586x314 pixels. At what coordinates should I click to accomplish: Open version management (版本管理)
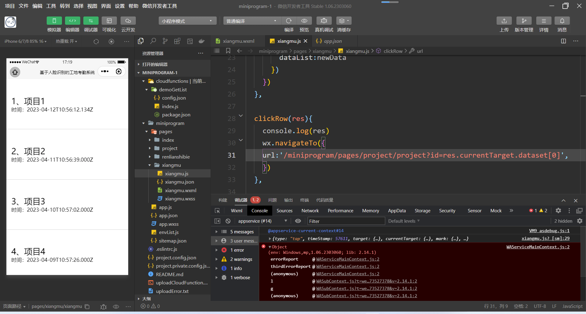(524, 21)
